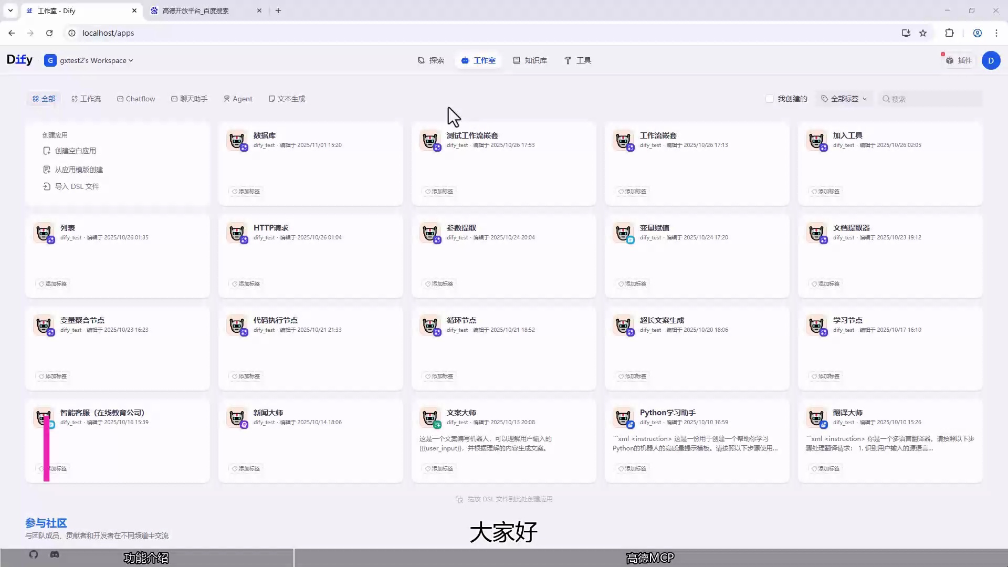
Task: Click the HTTP请求 app robot icon
Action: 237,233
